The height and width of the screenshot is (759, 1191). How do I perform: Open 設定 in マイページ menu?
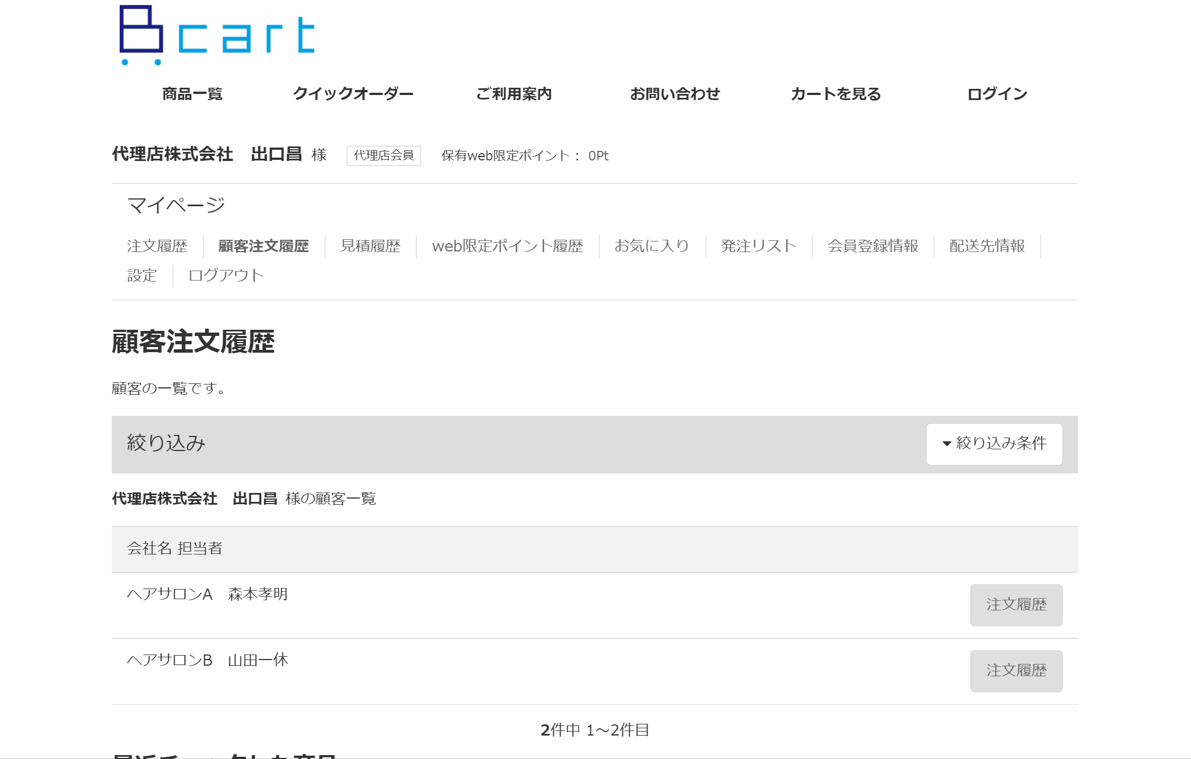point(142,276)
